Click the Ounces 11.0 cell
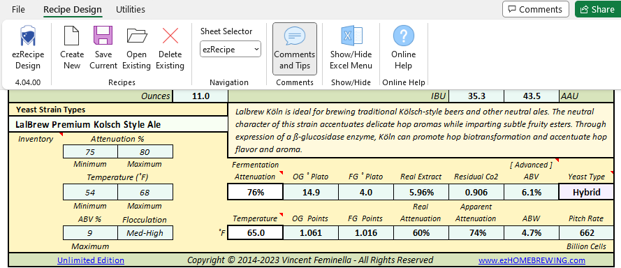Image resolution: width=621 pixels, height=268 pixels. pos(200,96)
